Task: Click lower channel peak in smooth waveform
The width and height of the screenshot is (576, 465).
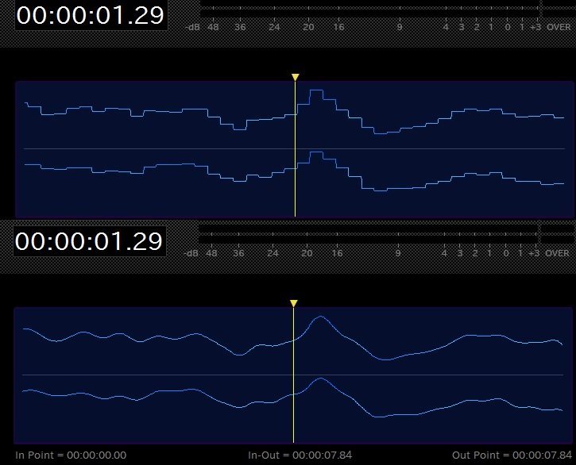Action: (x=320, y=379)
